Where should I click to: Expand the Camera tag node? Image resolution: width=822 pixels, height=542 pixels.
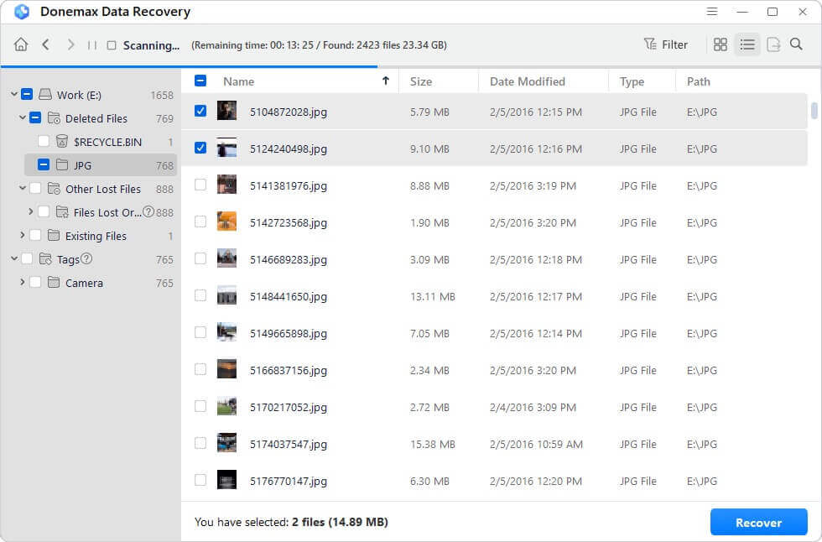tap(23, 283)
